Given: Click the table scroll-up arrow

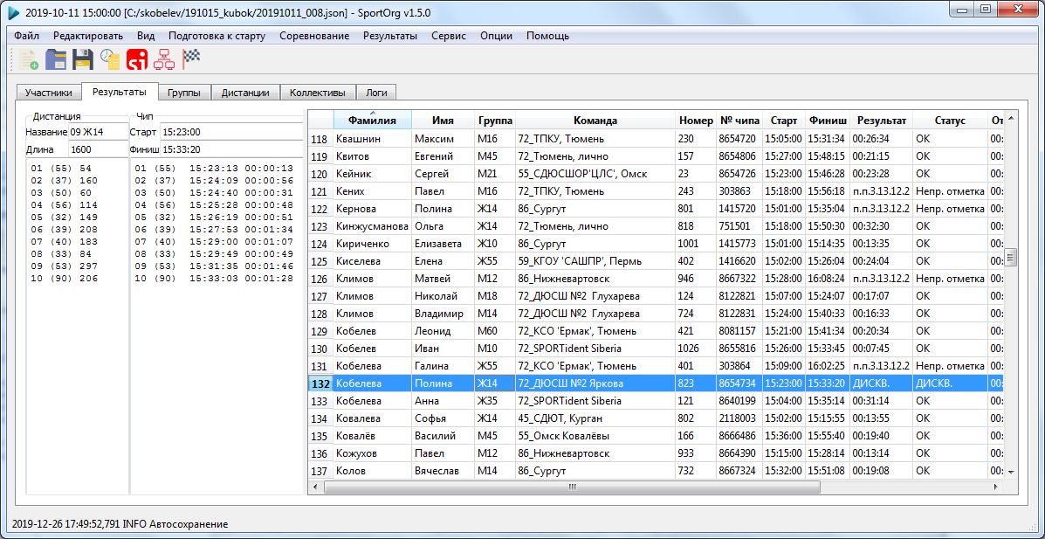Looking at the screenshot, I should [x=1011, y=118].
